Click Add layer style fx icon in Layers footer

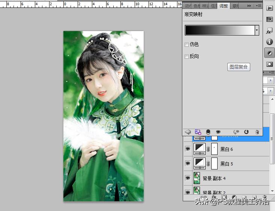pyautogui.click(x=214, y=198)
